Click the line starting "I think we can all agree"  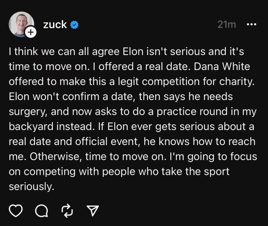point(126,51)
